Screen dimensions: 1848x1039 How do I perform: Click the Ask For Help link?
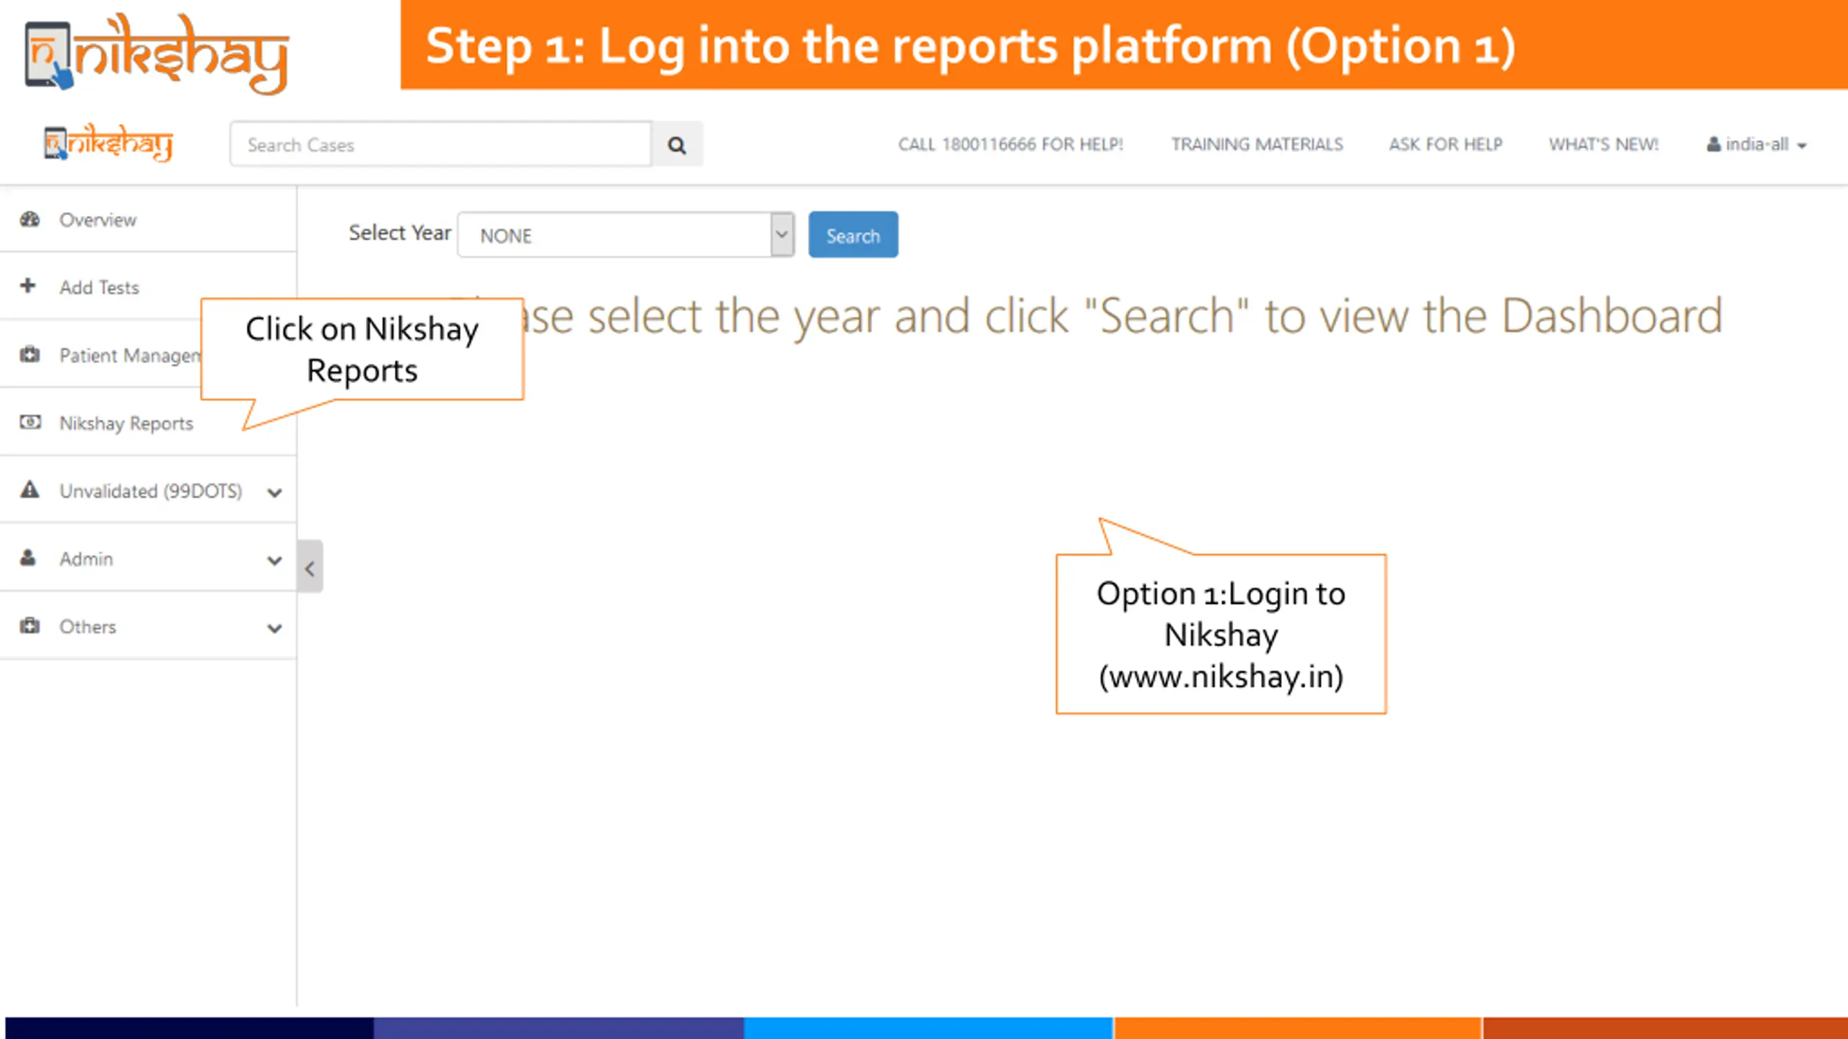[1446, 144]
